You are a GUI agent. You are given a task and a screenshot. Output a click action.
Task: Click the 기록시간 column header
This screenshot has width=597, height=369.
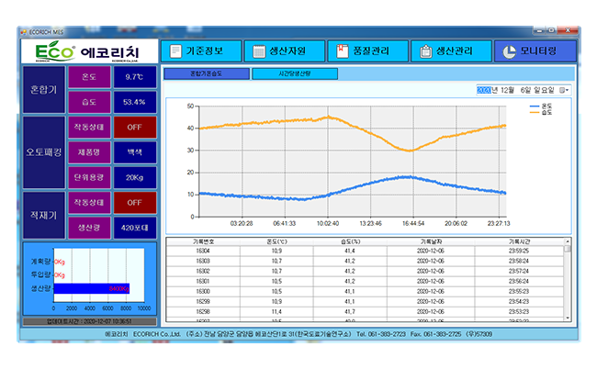(520, 241)
